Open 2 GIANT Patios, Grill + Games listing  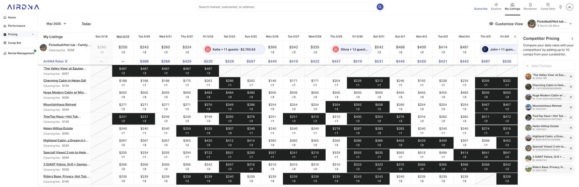coord(66,164)
